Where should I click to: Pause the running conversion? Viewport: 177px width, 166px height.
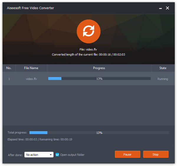coord(127,154)
